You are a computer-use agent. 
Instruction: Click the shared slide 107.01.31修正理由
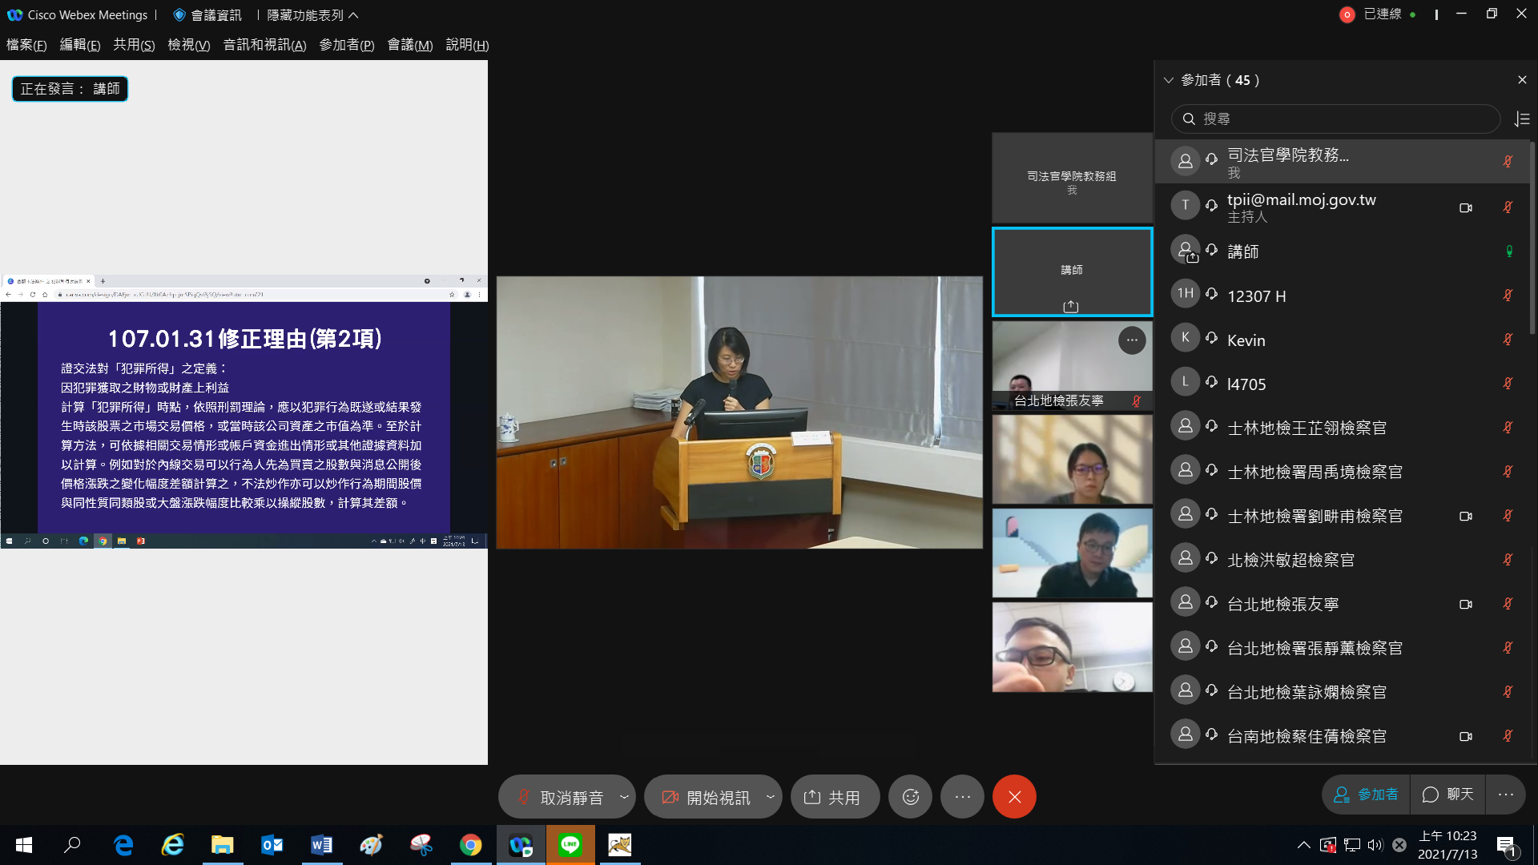click(244, 417)
